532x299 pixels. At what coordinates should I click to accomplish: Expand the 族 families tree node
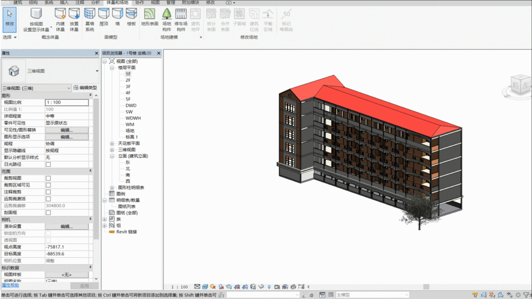(x=105, y=219)
